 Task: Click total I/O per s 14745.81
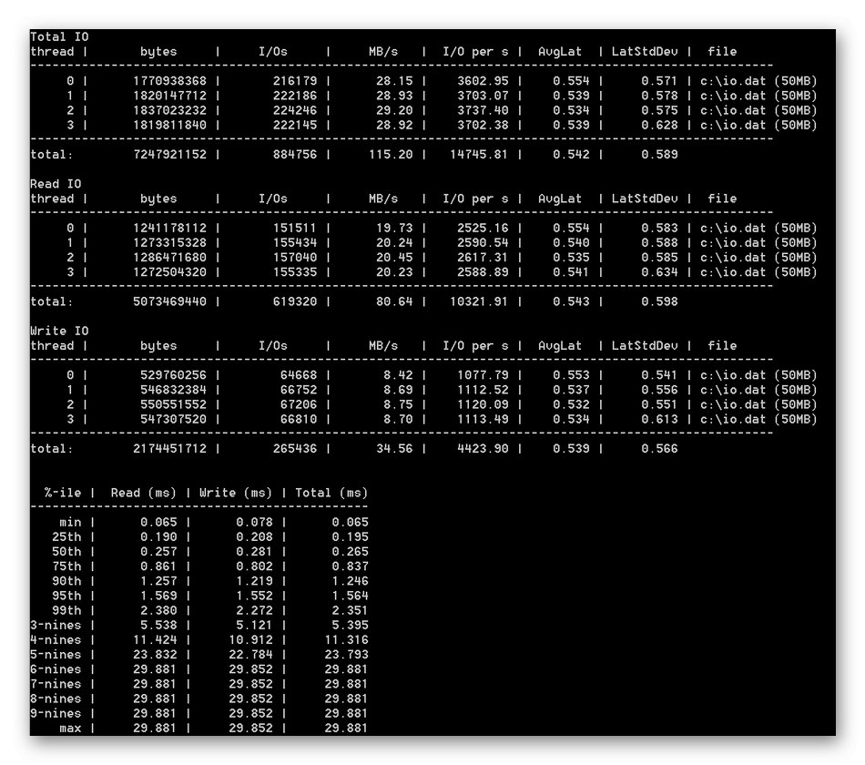[479, 155]
